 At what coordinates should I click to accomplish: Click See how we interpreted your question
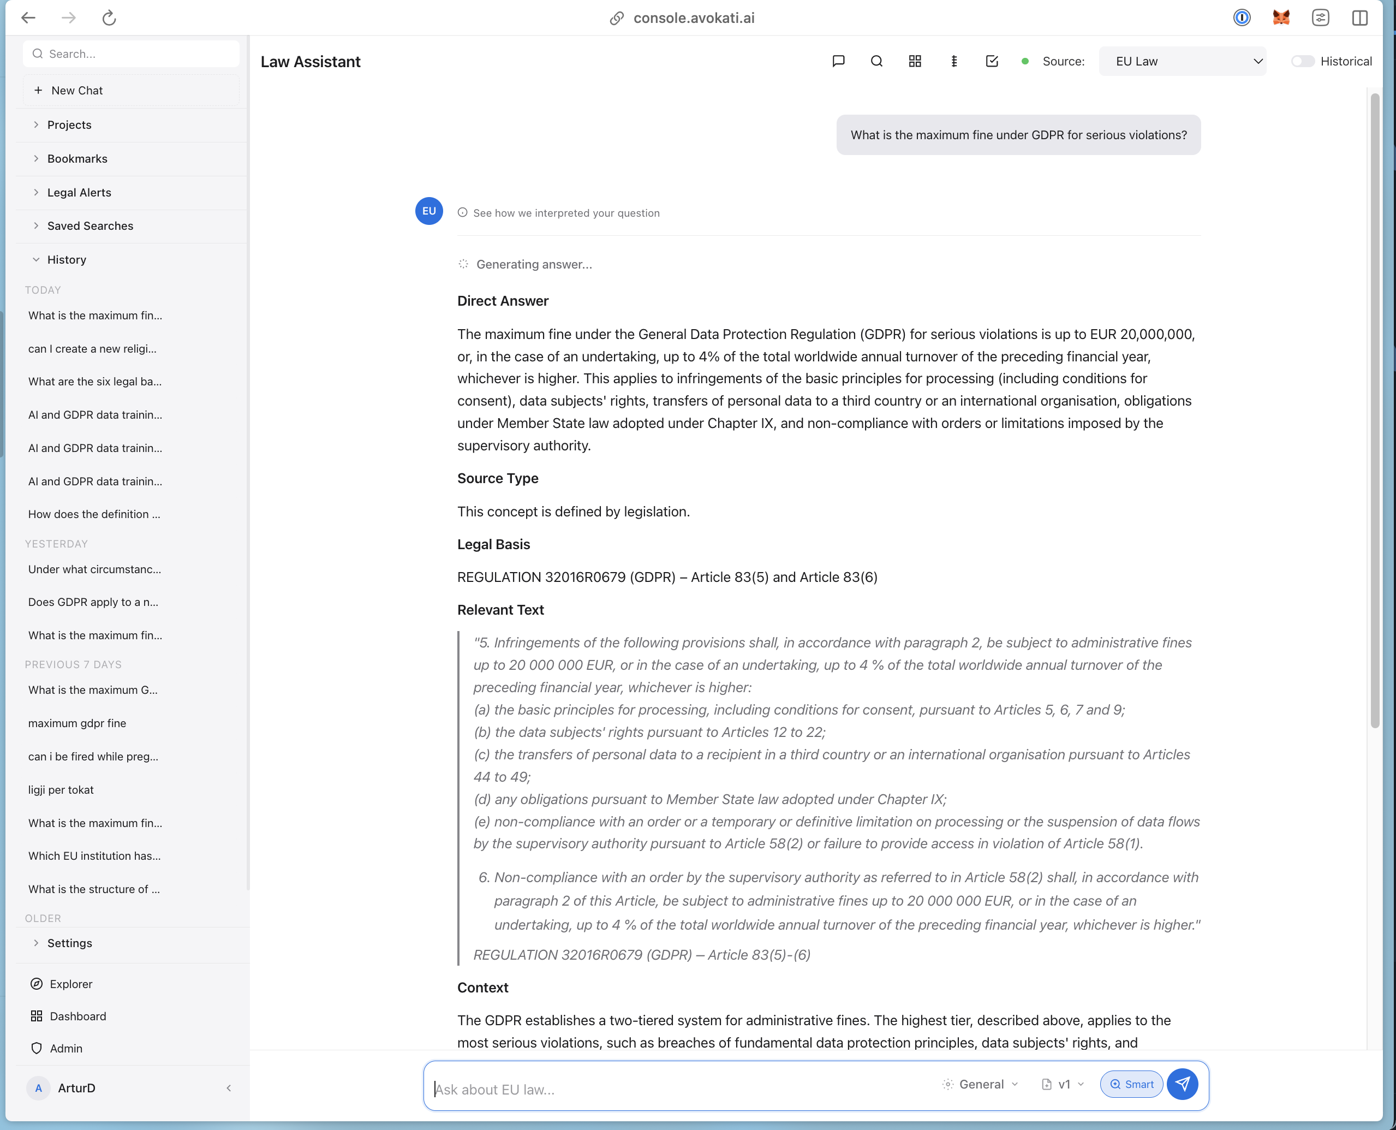[565, 212]
